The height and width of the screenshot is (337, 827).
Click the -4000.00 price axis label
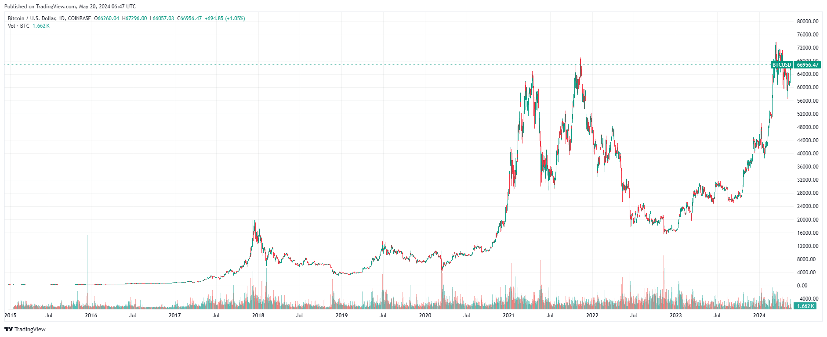point(807,299)
